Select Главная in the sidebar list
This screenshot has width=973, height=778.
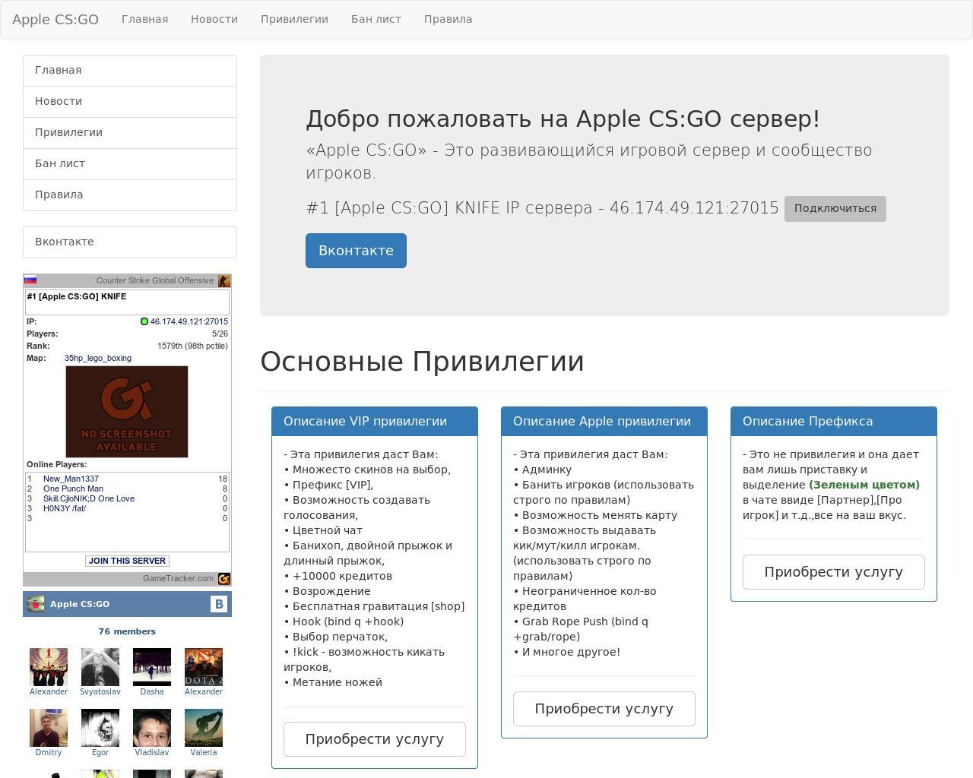coord(130,70)
